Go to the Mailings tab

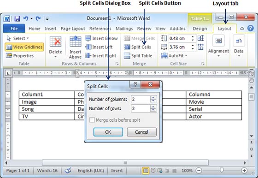coord(124,29)
